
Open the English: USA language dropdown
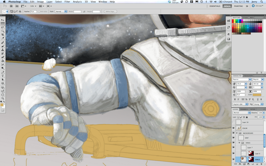coord(240,104)
